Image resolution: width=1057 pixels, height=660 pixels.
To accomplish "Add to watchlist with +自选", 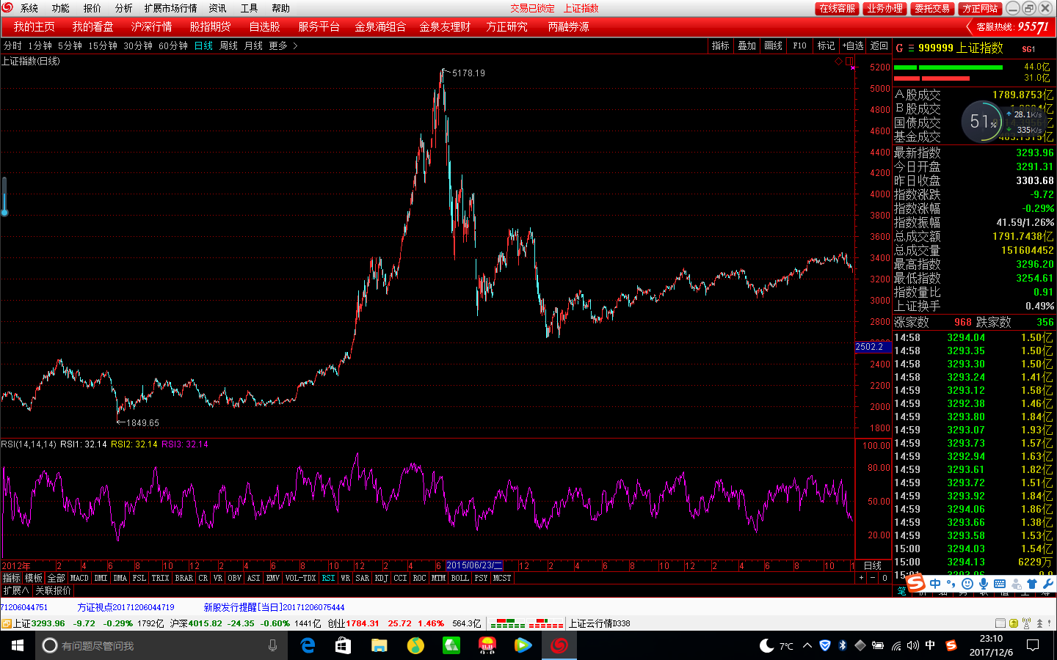I will [x=853, y=45].
